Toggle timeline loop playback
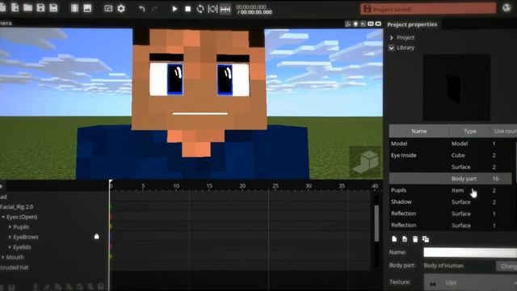Image resolution: width=517 pixels, height=291 pixels. tap(200, 9)
